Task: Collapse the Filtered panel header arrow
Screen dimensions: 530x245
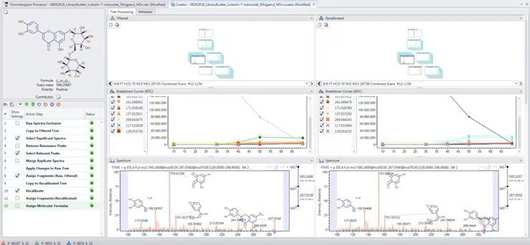Action: pos(311,18)
